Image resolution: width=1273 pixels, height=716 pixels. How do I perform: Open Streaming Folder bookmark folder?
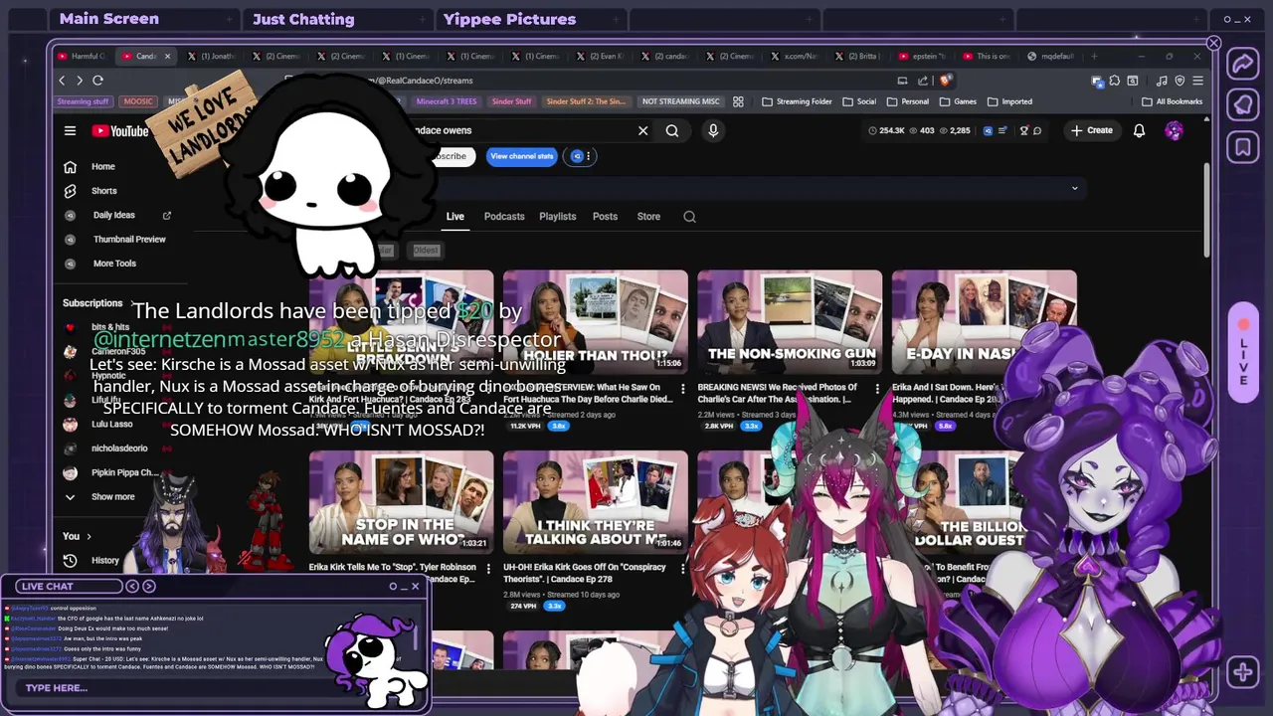click(798, 101)
